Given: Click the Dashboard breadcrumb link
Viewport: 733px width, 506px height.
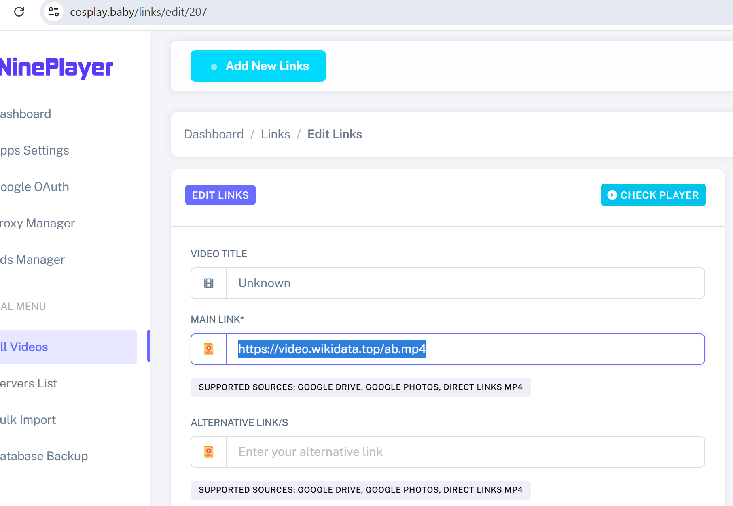Looking at the screenshot, I should click(214, 134).
